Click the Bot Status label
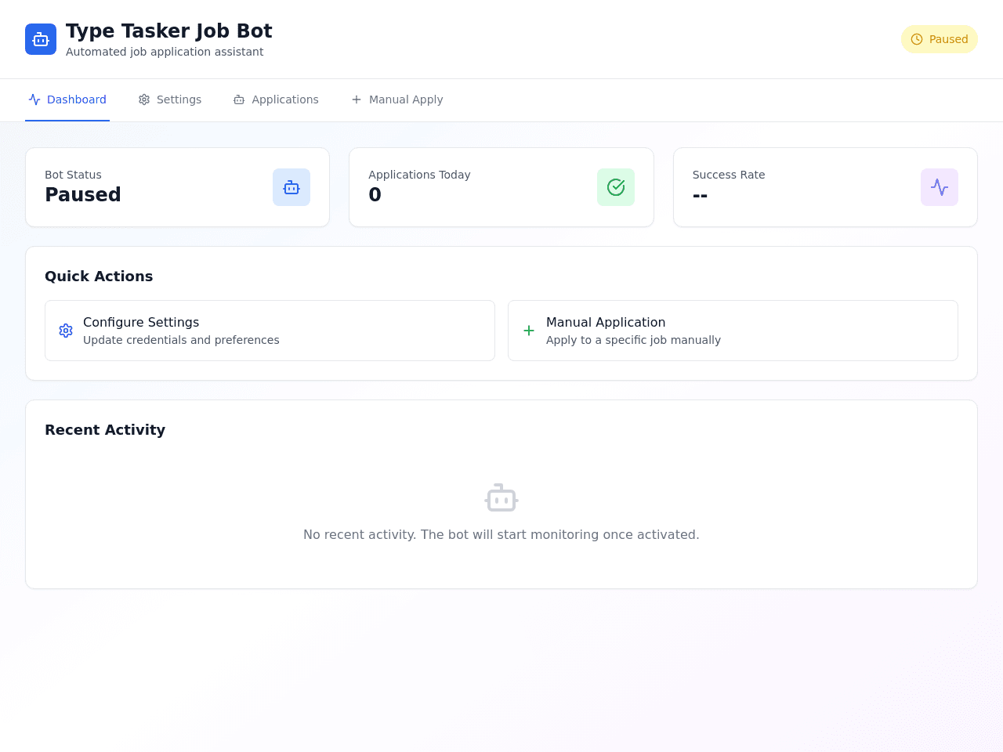The width and height of the screenshot is (1003, 752). [x=73, y=175]
